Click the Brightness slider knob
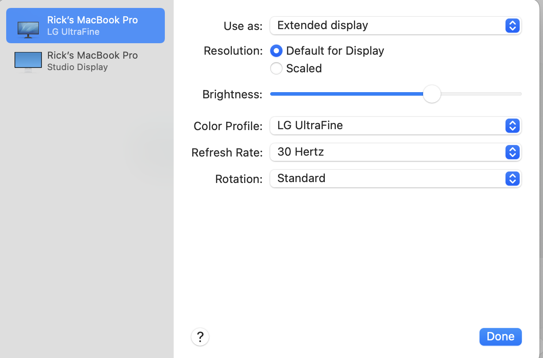Viewport: 543px width, 358px height. 432,94
